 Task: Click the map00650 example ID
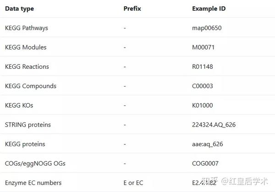[x=207, y=28]
